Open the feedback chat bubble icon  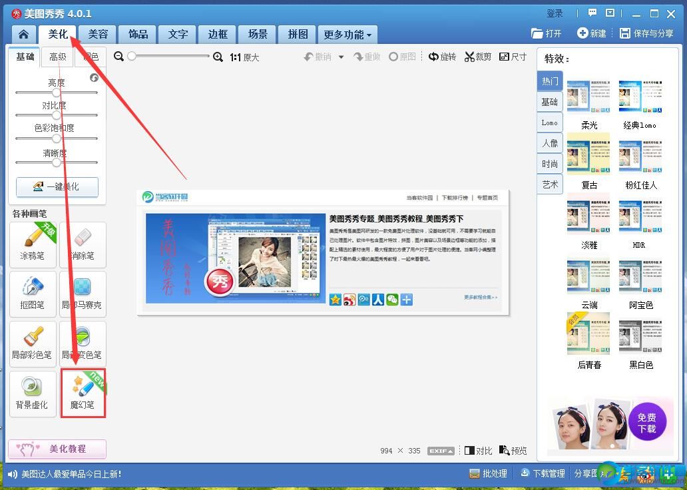point(592,13)
